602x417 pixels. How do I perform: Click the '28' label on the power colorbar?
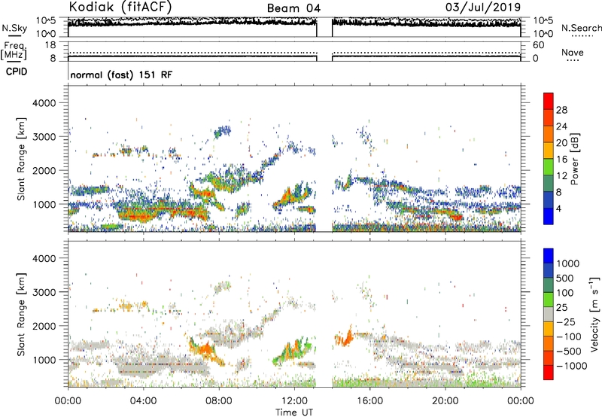[561, 110]
